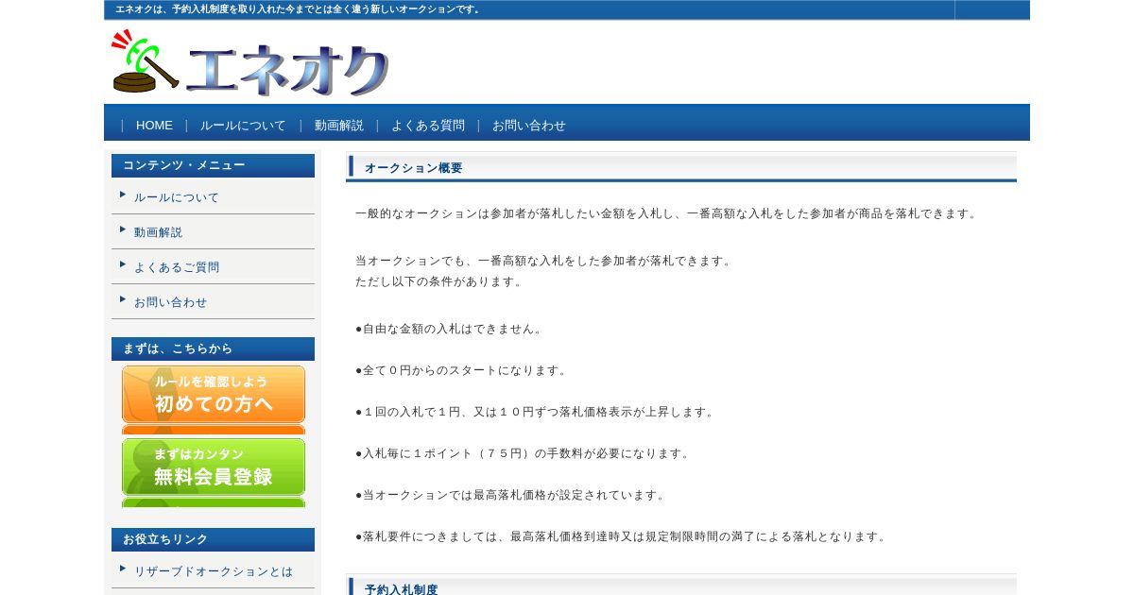Click arrow bullet beside よくあるご質問
The image size is (1134, 595).
tap(123, 263)
